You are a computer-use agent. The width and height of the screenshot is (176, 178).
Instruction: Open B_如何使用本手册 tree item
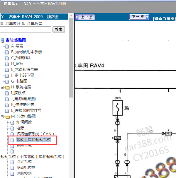tap(26, 52)
